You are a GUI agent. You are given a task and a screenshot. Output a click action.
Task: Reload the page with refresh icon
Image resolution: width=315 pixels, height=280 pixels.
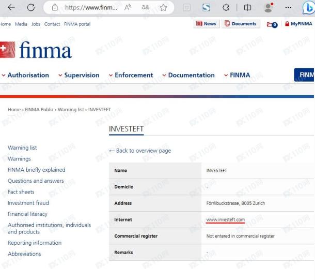[x=31, y=7]
